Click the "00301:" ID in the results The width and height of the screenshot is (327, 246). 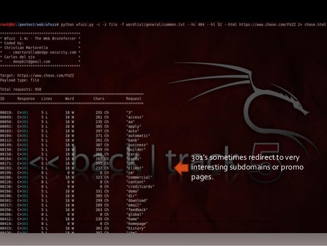pyautogui.click(x=7, y=200)
